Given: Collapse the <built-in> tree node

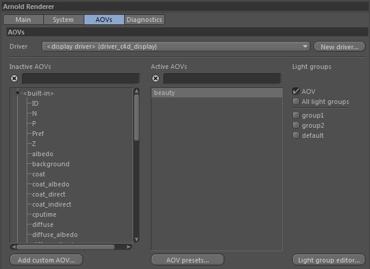Looking at the screenshot, I should click(17, 93).
